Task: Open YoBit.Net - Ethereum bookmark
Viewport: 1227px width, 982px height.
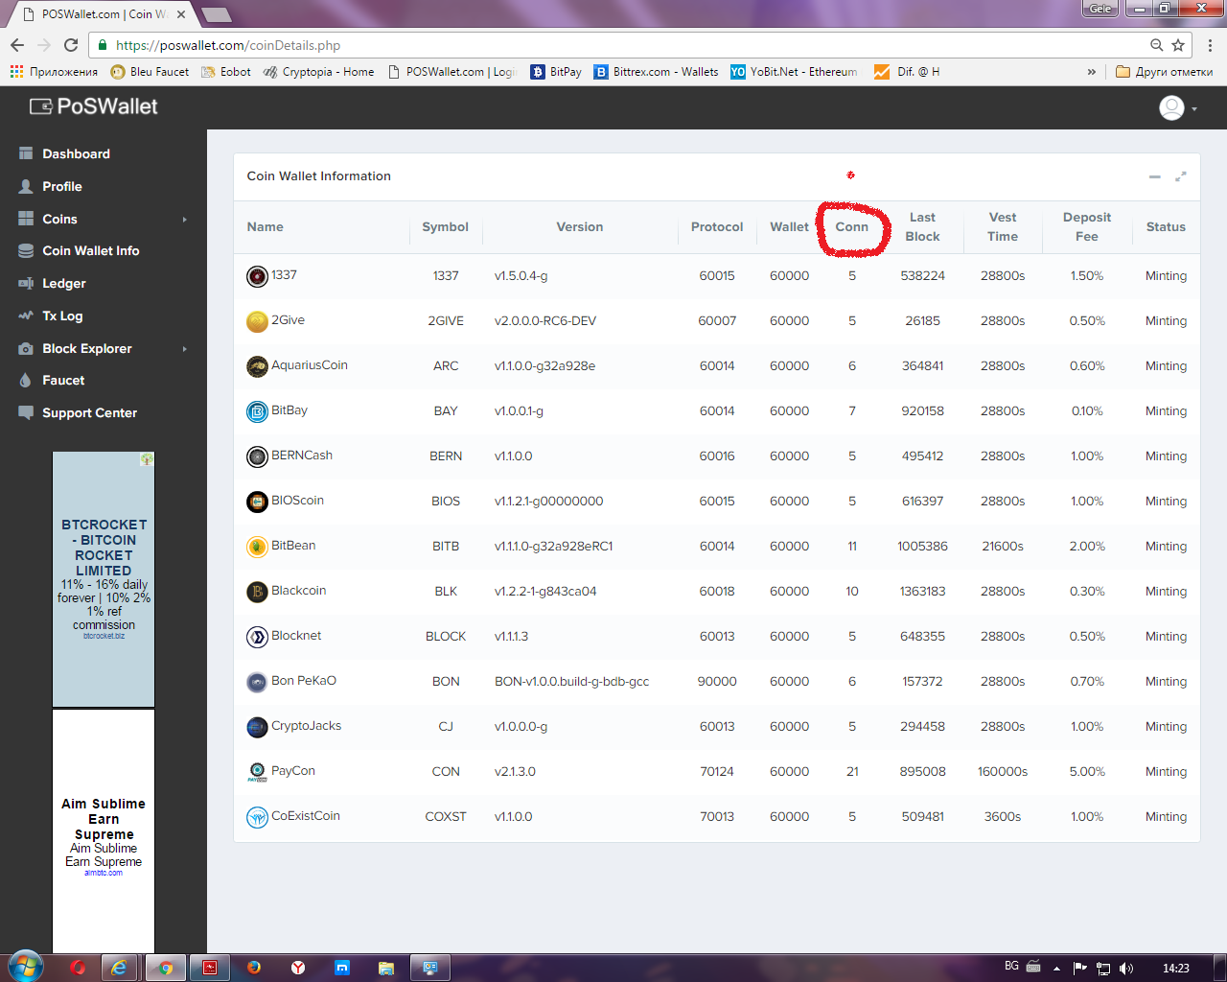Action: (795, 72)
